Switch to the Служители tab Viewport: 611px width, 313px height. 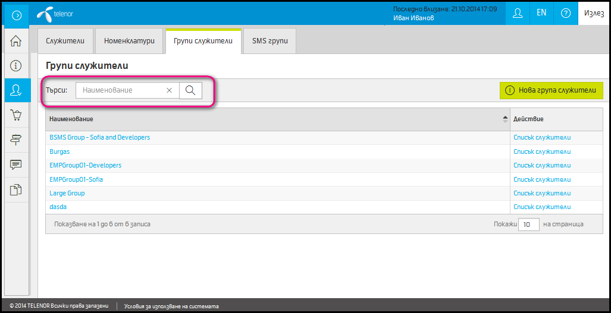click(65, 40)
